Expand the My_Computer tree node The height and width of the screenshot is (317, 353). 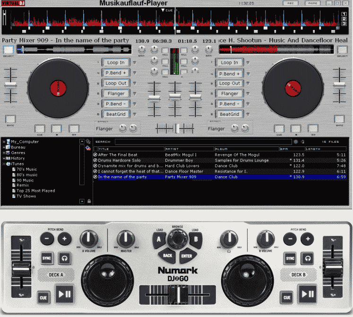(x=4, y=142)
